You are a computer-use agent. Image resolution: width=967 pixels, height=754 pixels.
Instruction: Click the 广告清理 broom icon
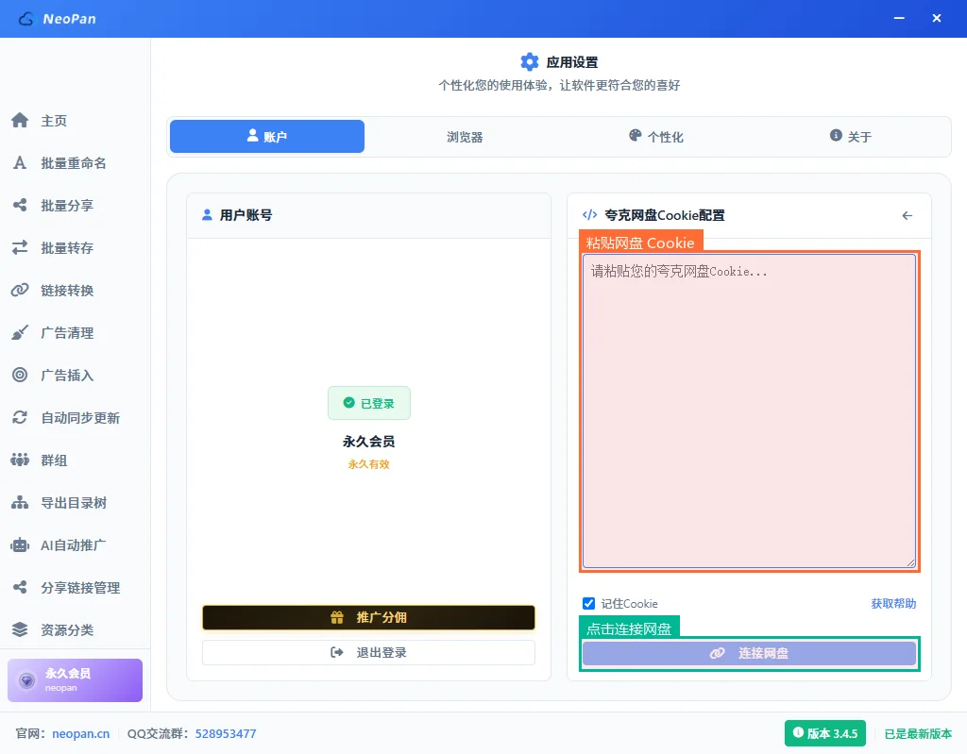[20, 332]
